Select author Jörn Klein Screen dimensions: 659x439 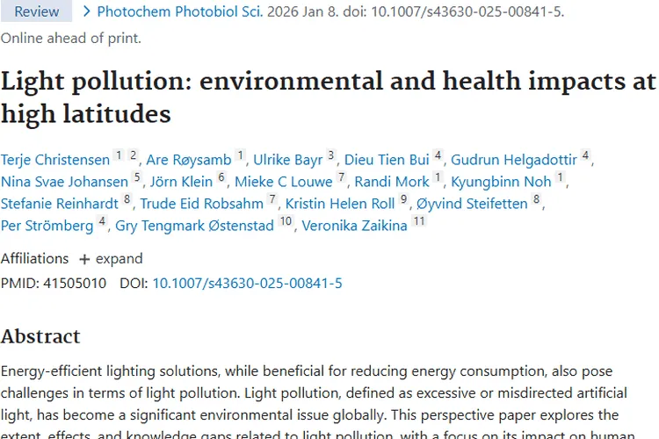[x=179, y=182]
